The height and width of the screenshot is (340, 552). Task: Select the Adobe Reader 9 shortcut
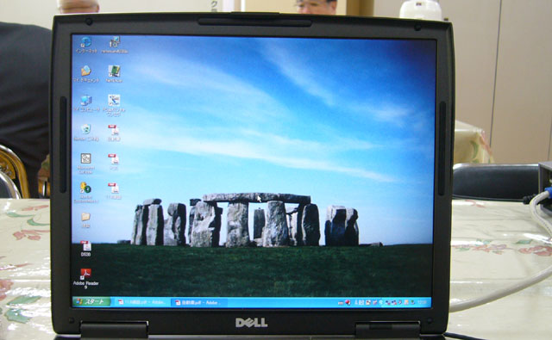[x=85, y=278]
